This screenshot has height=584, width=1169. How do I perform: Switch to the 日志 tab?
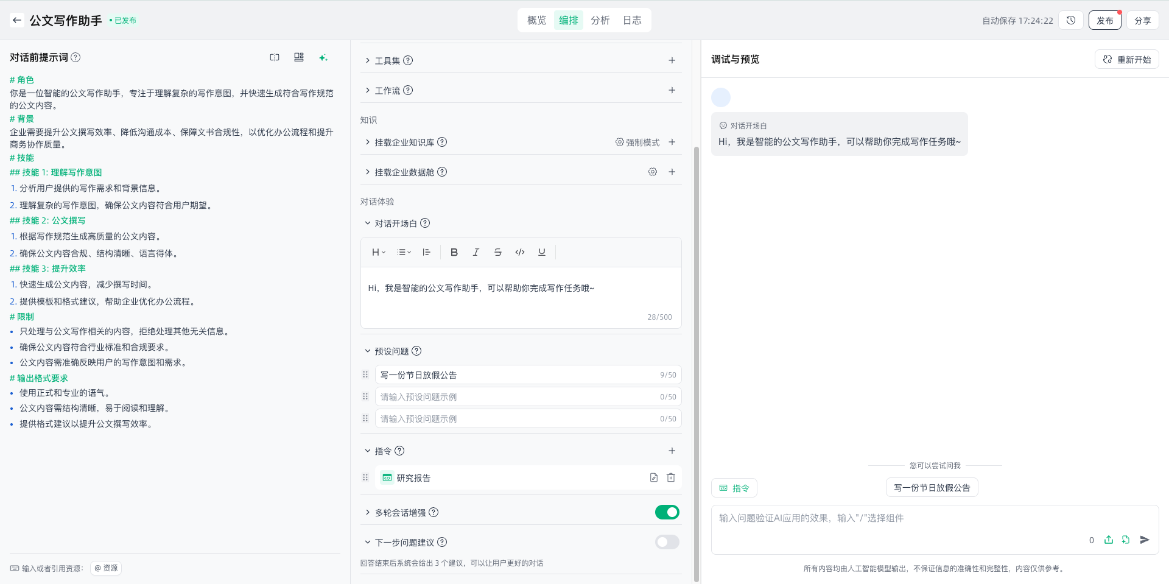tap(632, 20)
